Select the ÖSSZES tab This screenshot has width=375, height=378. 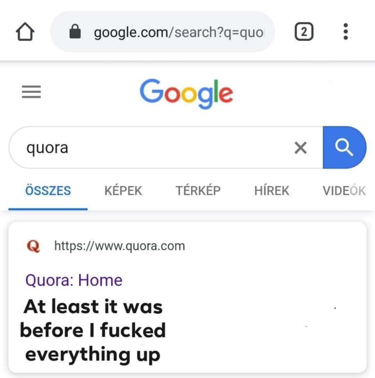(x=48, y=191)
